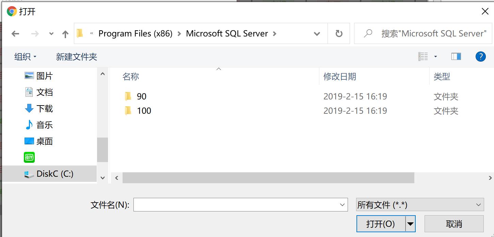Open the 所有文件 (*.*) file type dropdown

(420, 205)
